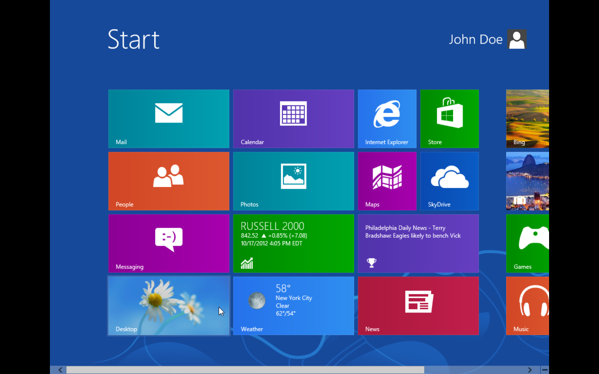Open the News tile
This screenshot has height=374, width=599.
tap(418, 306)
